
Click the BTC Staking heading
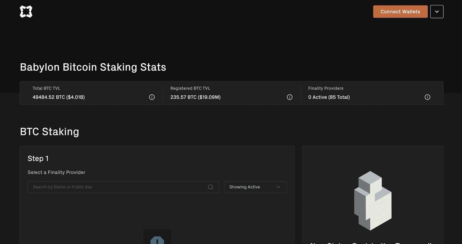tap(49, 132)
